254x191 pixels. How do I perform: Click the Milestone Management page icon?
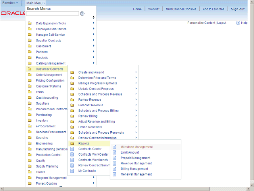(115, 147)
